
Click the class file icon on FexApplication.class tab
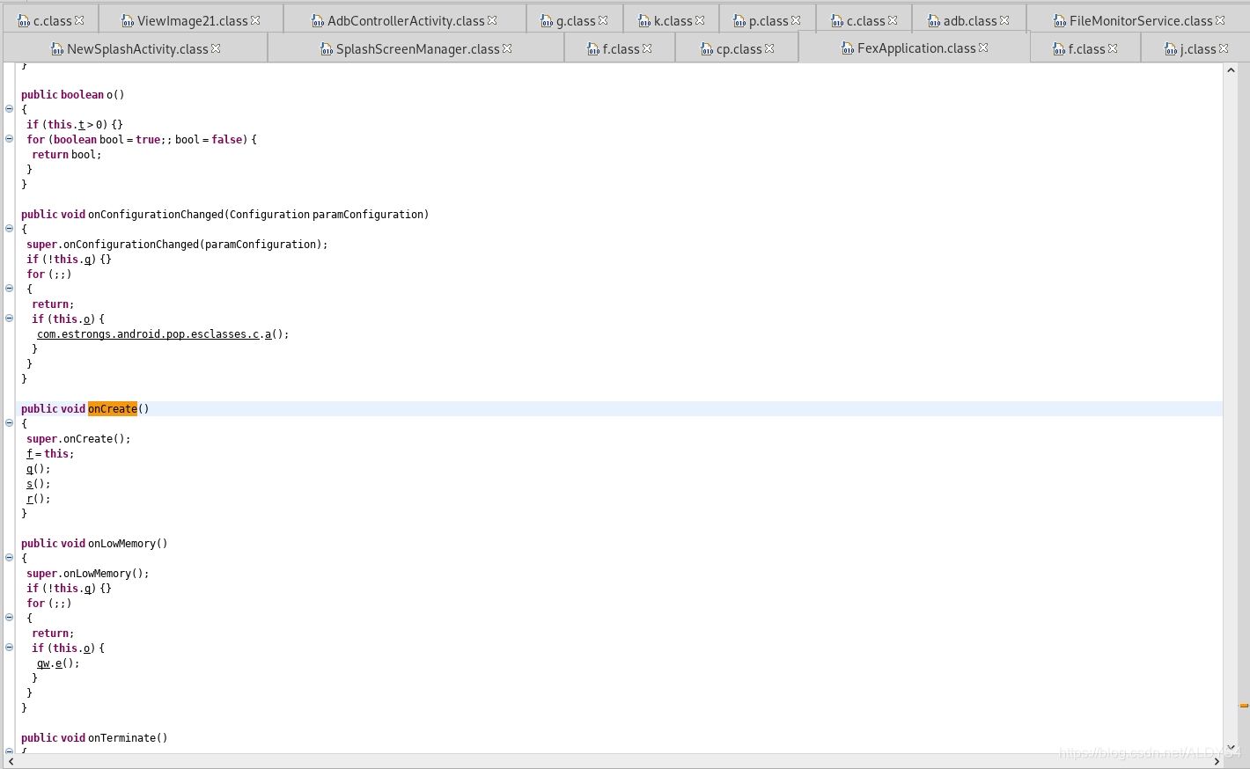pyautogui.click(x=848, y=48)
